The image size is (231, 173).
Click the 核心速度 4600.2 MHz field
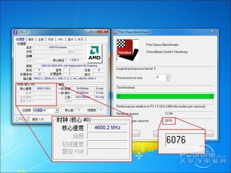pyautogui.click(x=43, y=89)
